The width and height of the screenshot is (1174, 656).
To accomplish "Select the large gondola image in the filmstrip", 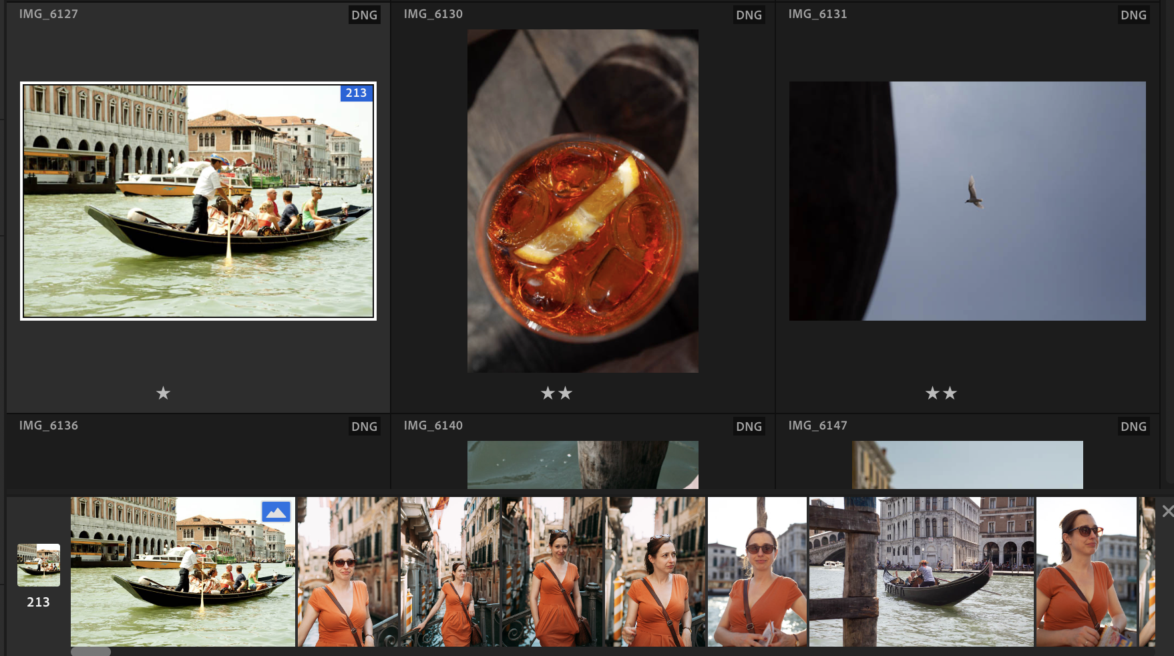I will [x=183, y=572].
